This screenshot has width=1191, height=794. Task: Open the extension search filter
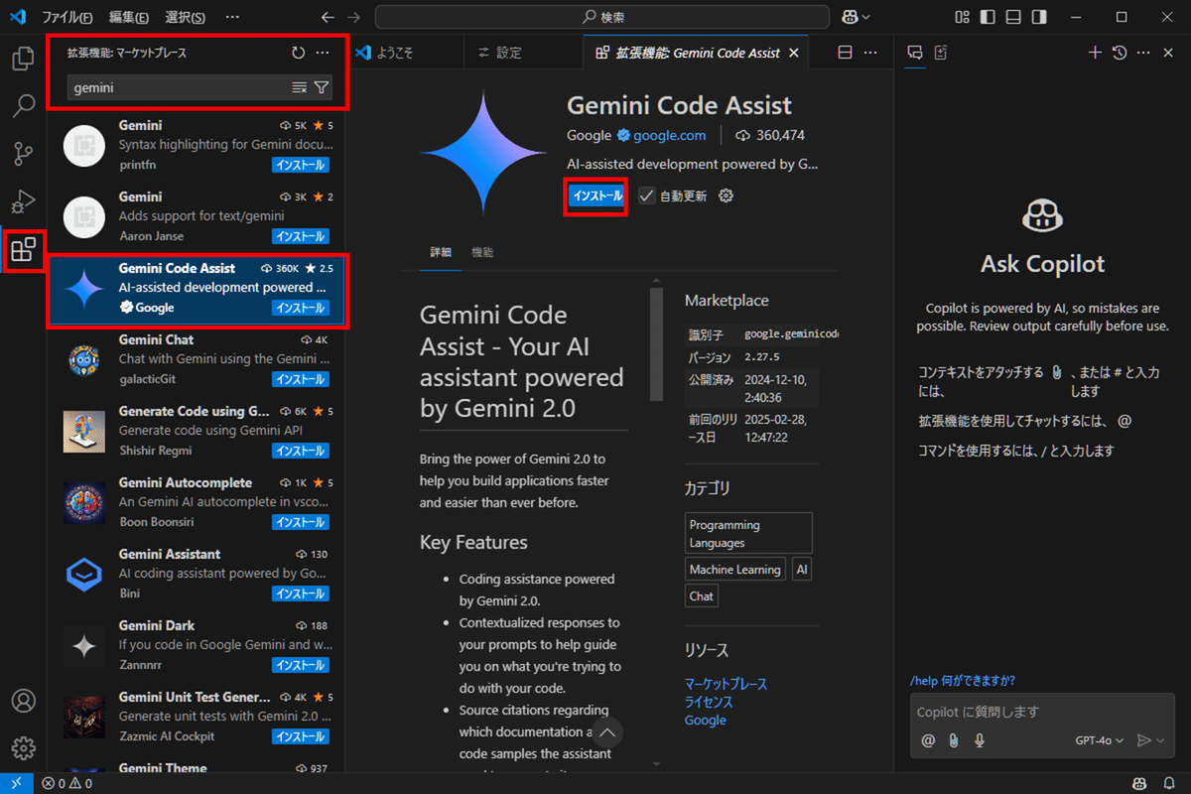point(322,87)
